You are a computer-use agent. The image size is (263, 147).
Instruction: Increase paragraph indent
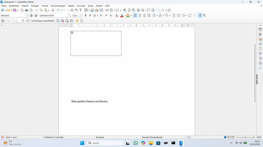[174, 16]
